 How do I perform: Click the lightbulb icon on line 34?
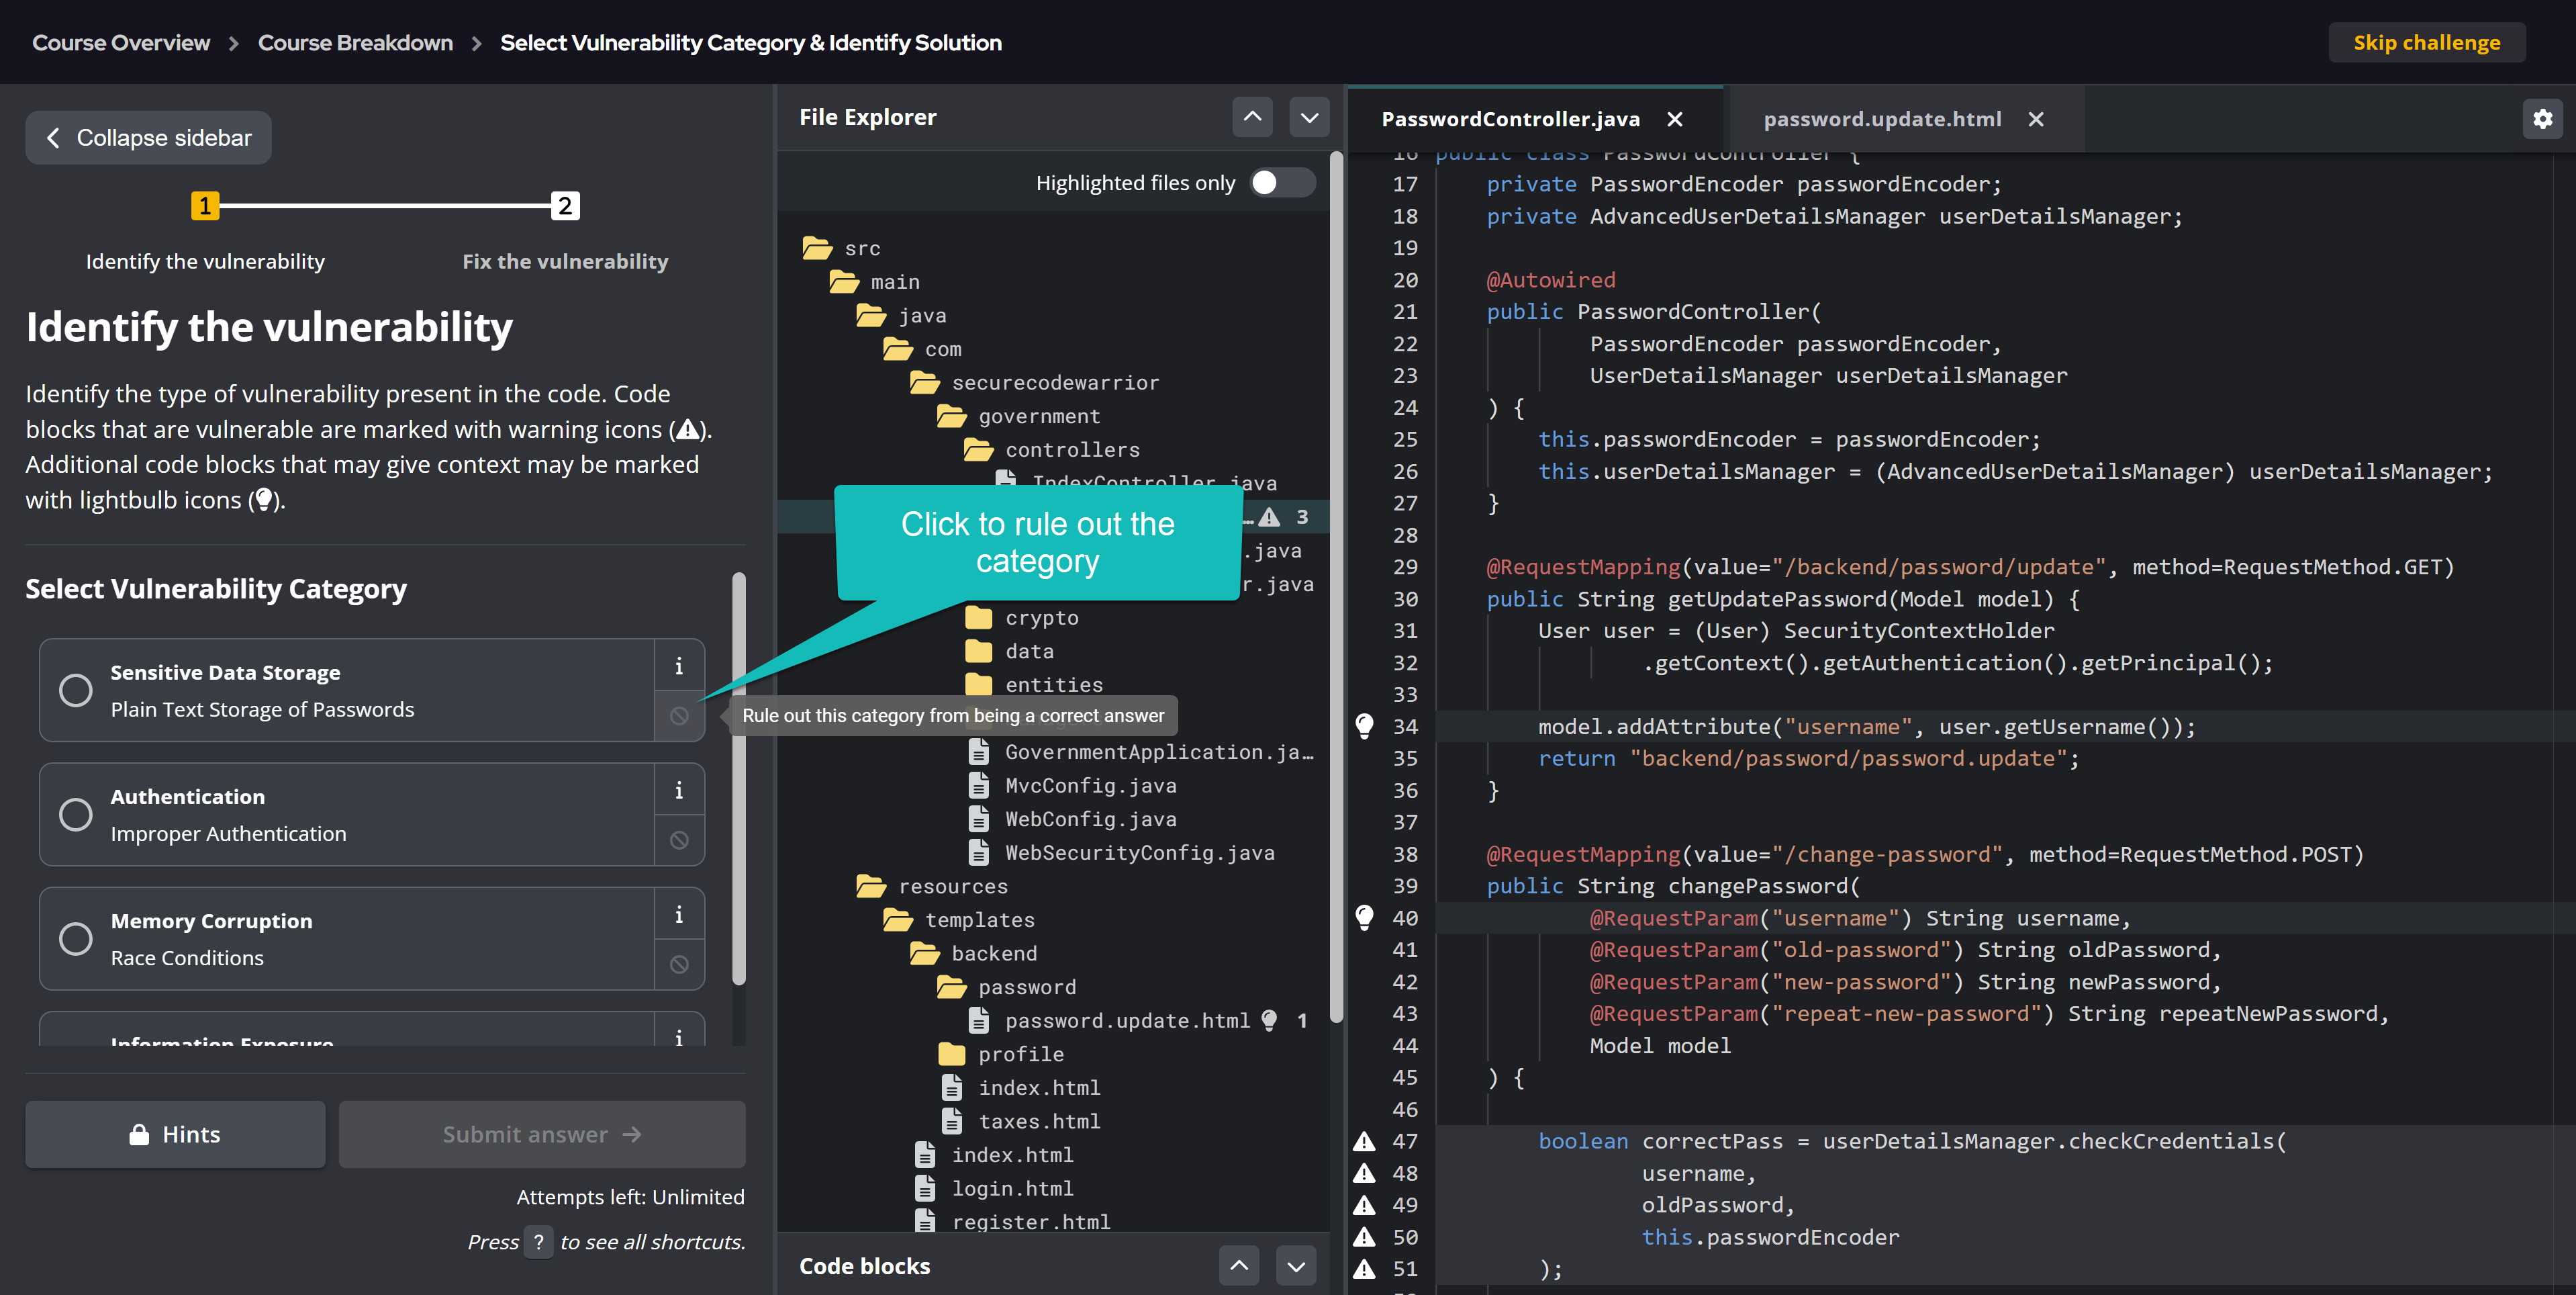point(1364,725)
